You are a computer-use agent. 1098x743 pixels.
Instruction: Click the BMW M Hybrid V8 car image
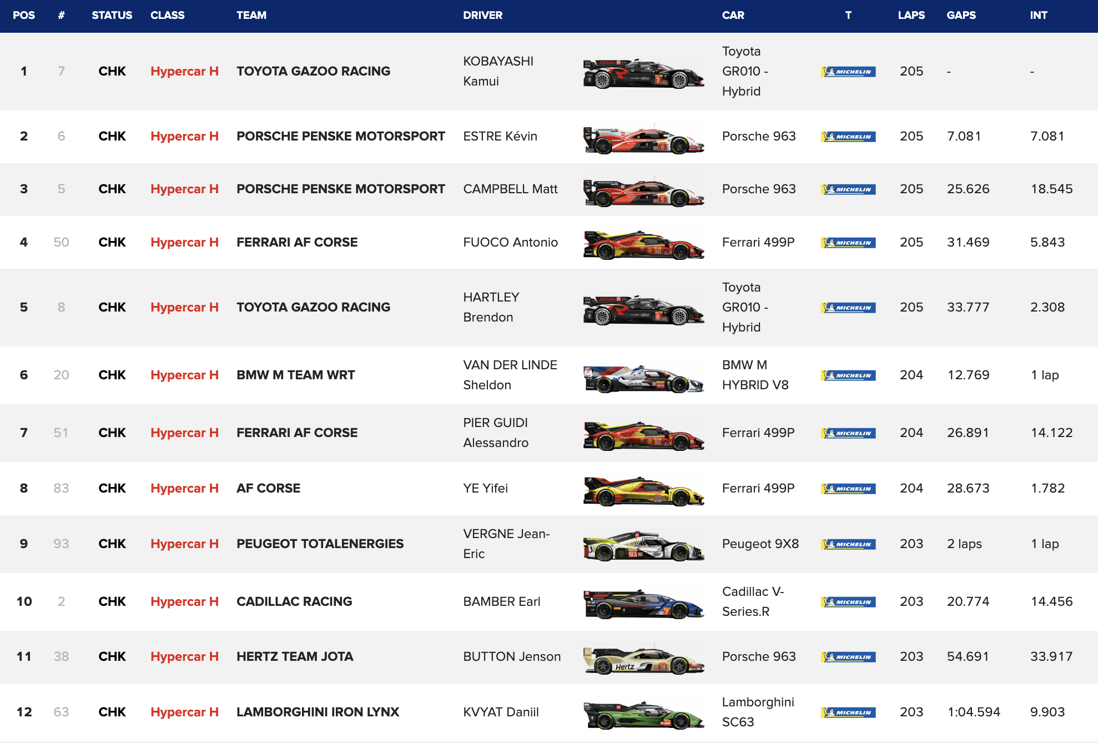(x=643, y=378)
